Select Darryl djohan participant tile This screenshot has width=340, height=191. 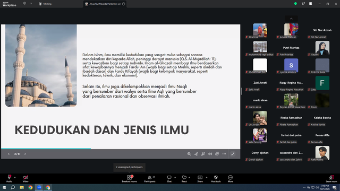[260, 153]
